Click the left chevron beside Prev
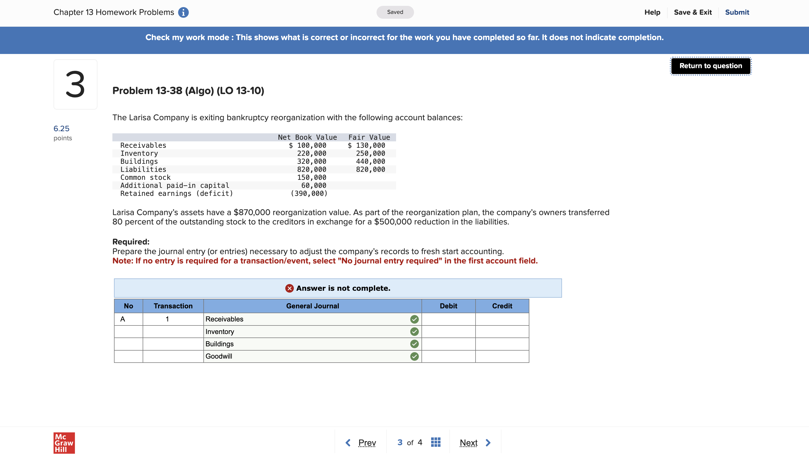Viewport: 809px width, 458px height. pyautogui.click(x=348, y=442)
